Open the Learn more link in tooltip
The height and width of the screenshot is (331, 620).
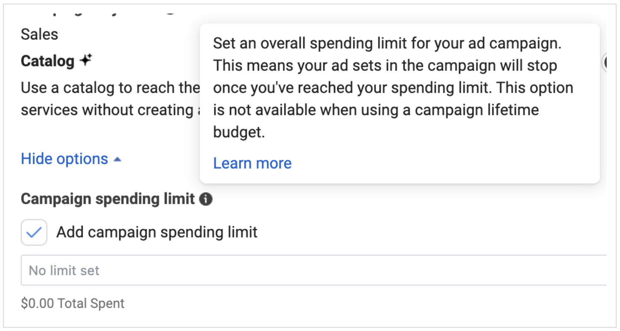click(252, 163)
